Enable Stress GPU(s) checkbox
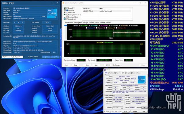Screen dimensions: 184x114 tap(67, 19)
